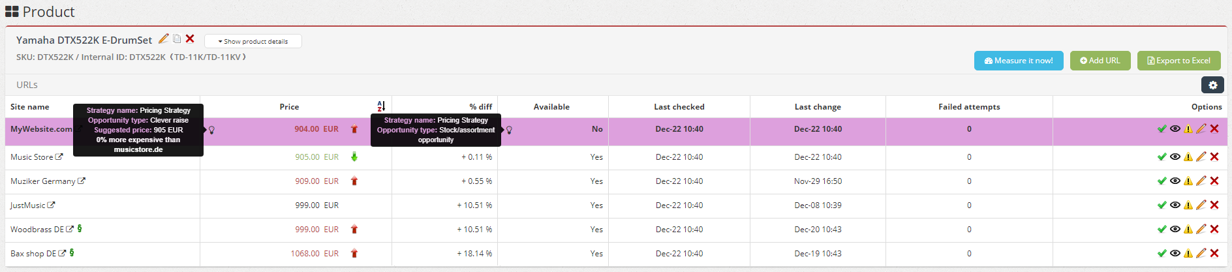Toggle the eye icon for Music Store row

click(1175, 157)
